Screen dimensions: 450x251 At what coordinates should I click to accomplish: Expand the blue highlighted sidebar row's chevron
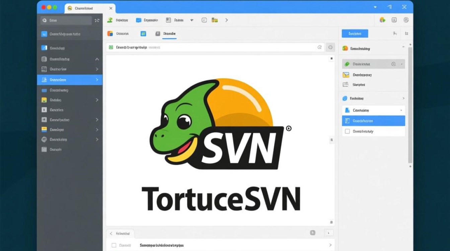point(97,80)
